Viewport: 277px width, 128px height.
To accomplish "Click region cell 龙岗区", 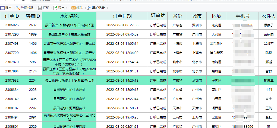I will (216, 25).
